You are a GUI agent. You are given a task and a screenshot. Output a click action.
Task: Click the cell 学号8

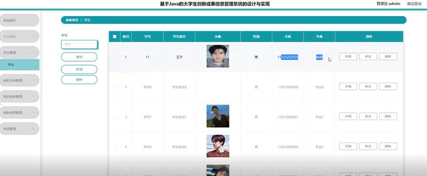pyautogui.click(x=148, y=87)
